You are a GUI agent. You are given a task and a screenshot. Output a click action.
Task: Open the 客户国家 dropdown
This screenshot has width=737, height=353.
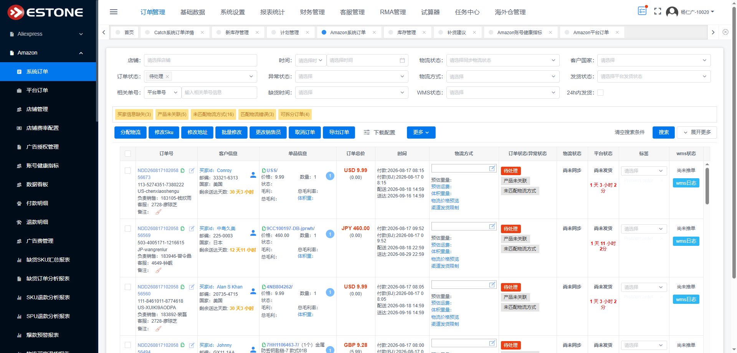654,60
